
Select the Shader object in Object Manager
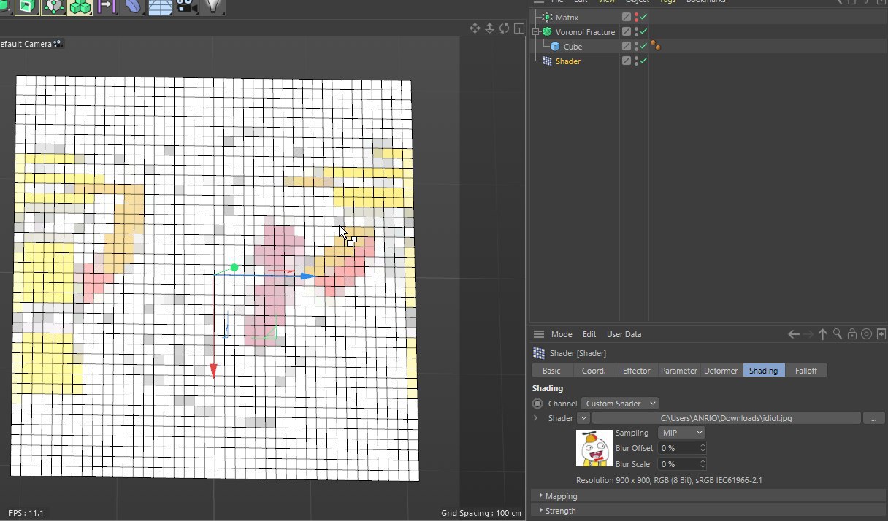568,61
